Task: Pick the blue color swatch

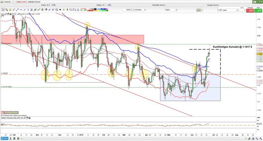Action: pyautogui.click(x=101, y=9)
